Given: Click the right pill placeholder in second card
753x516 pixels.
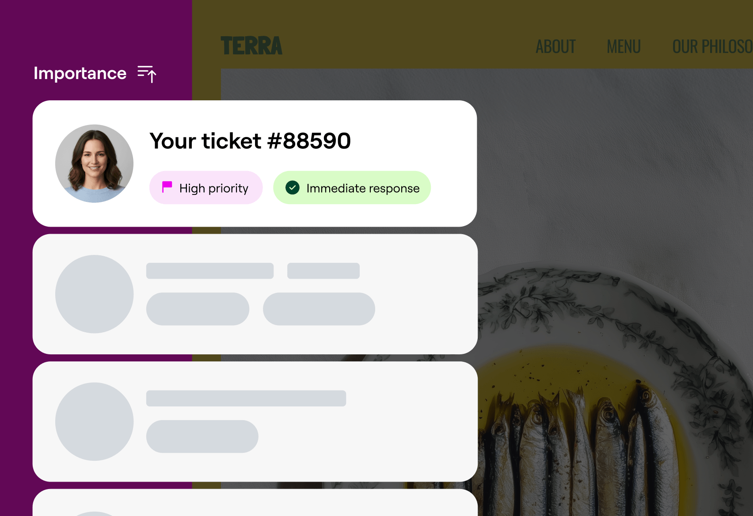Looking at the screenshot, I should point(319,309).
